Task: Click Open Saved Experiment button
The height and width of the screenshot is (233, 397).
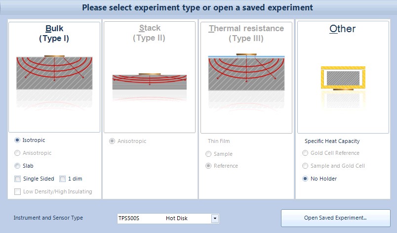Action: point(335,218)
